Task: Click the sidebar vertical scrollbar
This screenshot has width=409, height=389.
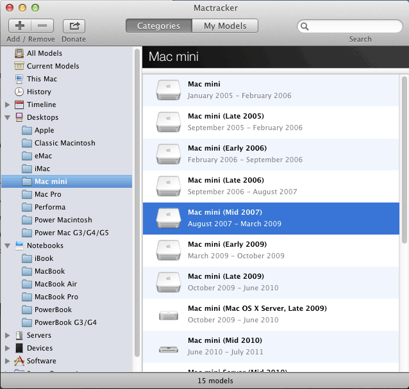Action: coord(137,203)
